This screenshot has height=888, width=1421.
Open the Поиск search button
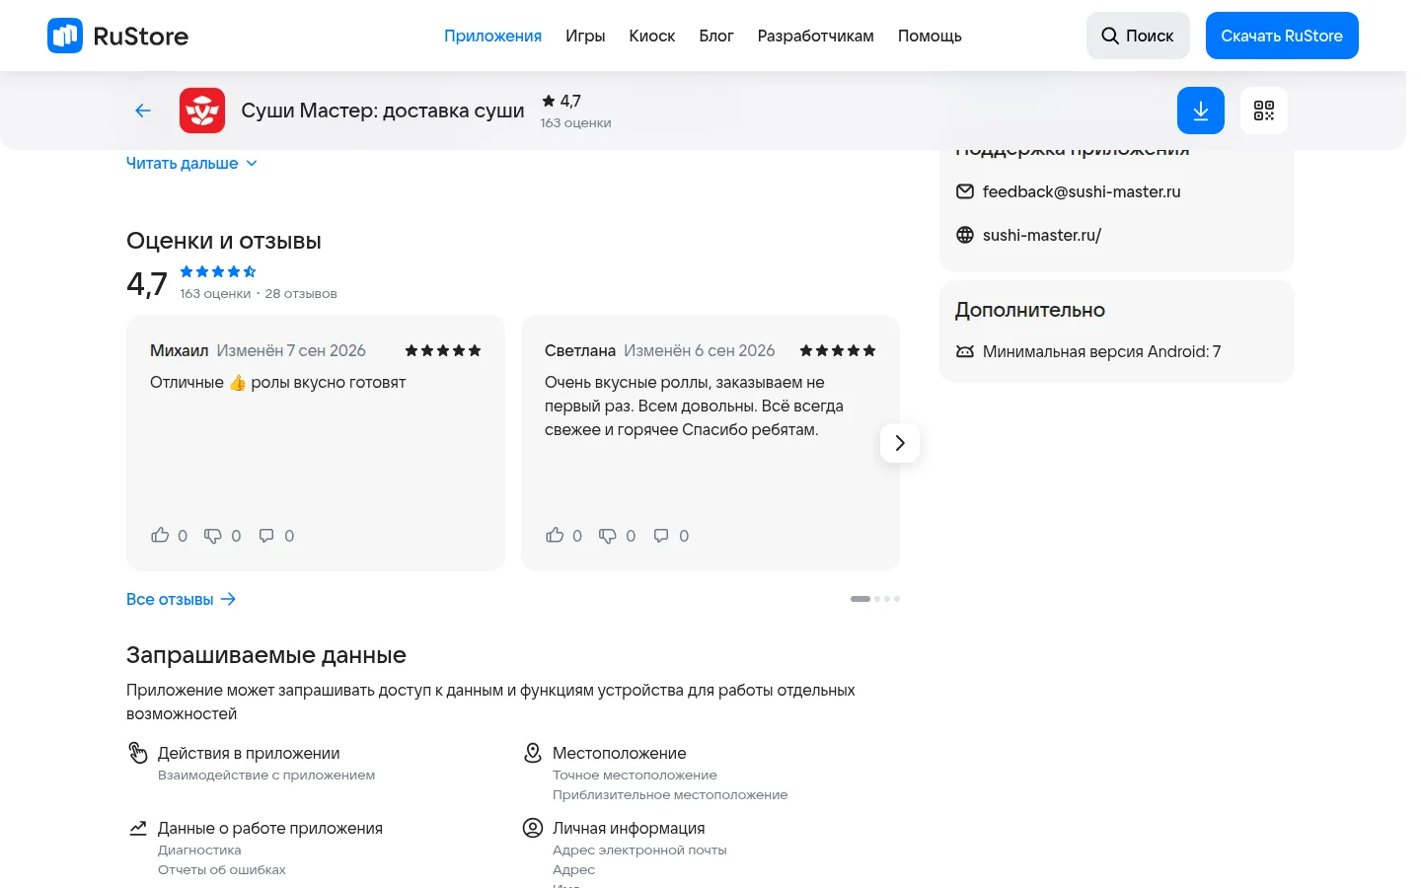pyautogui.click(x=1138, y=36)
